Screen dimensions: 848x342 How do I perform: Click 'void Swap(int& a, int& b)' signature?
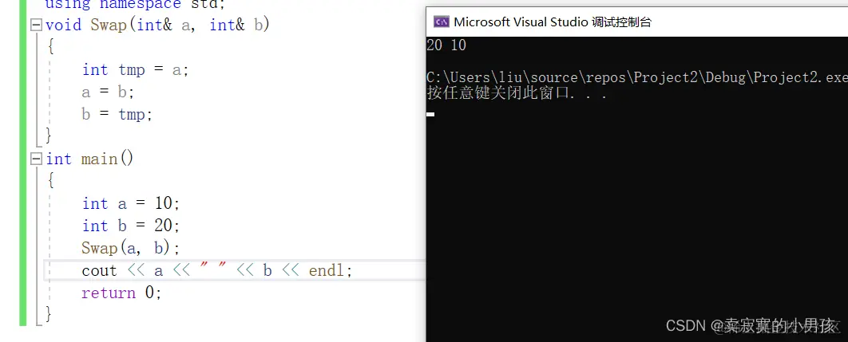(157, 25)
